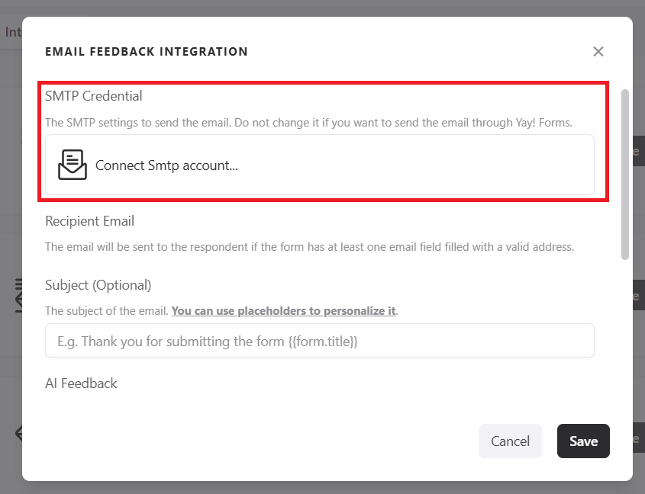Close the Email Feedback Integration dialog

coord(598,51)
